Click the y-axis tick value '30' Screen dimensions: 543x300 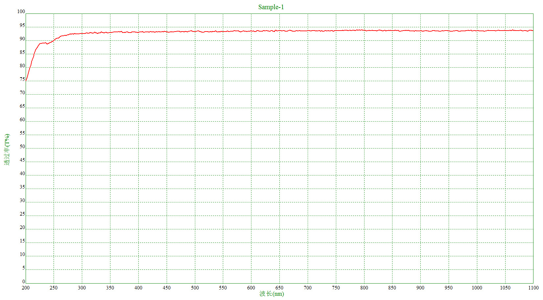point(22,200)
